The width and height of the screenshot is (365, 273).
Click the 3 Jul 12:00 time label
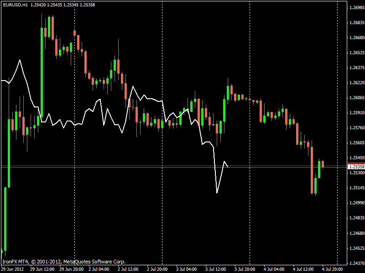[216, 269]
